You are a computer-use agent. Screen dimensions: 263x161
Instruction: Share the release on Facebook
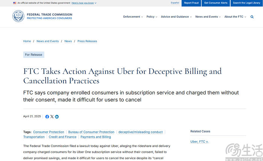pyautogui.click(x=47, y=117)
